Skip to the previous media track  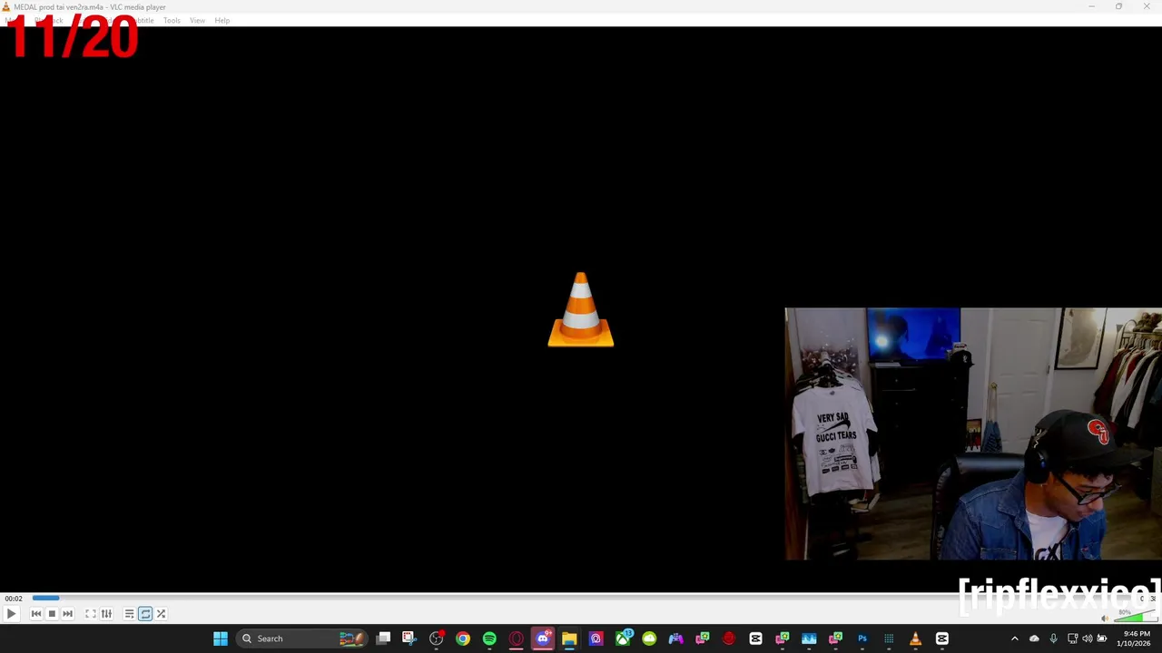[36, 614]
